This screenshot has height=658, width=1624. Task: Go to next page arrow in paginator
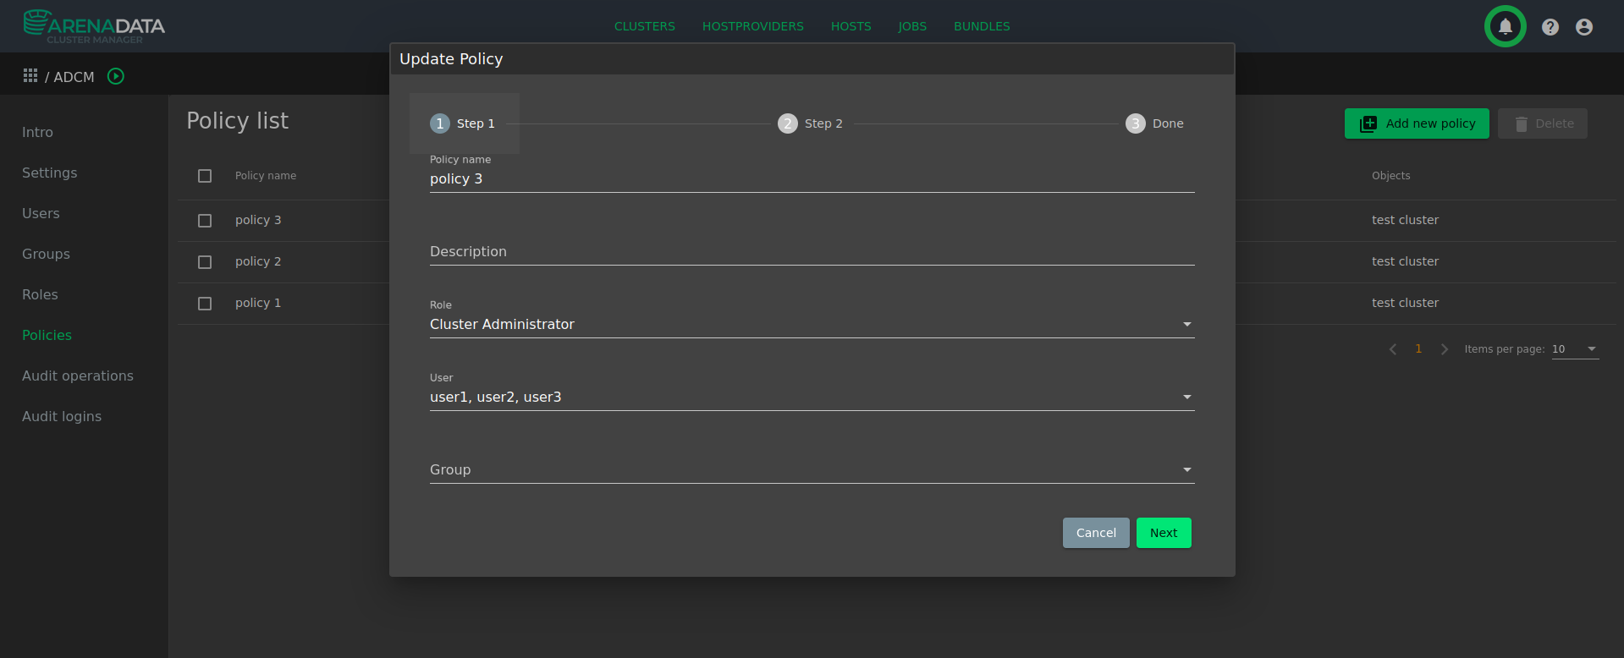1444,349
